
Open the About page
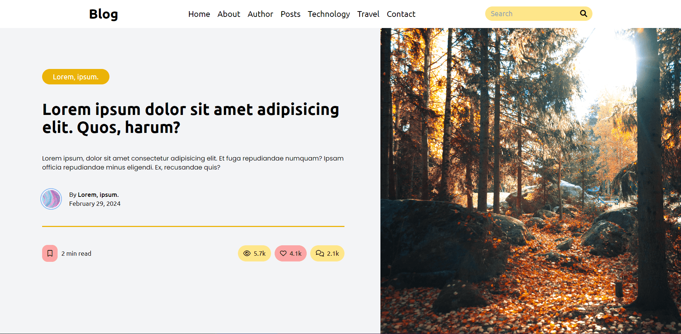pos(229,14)
